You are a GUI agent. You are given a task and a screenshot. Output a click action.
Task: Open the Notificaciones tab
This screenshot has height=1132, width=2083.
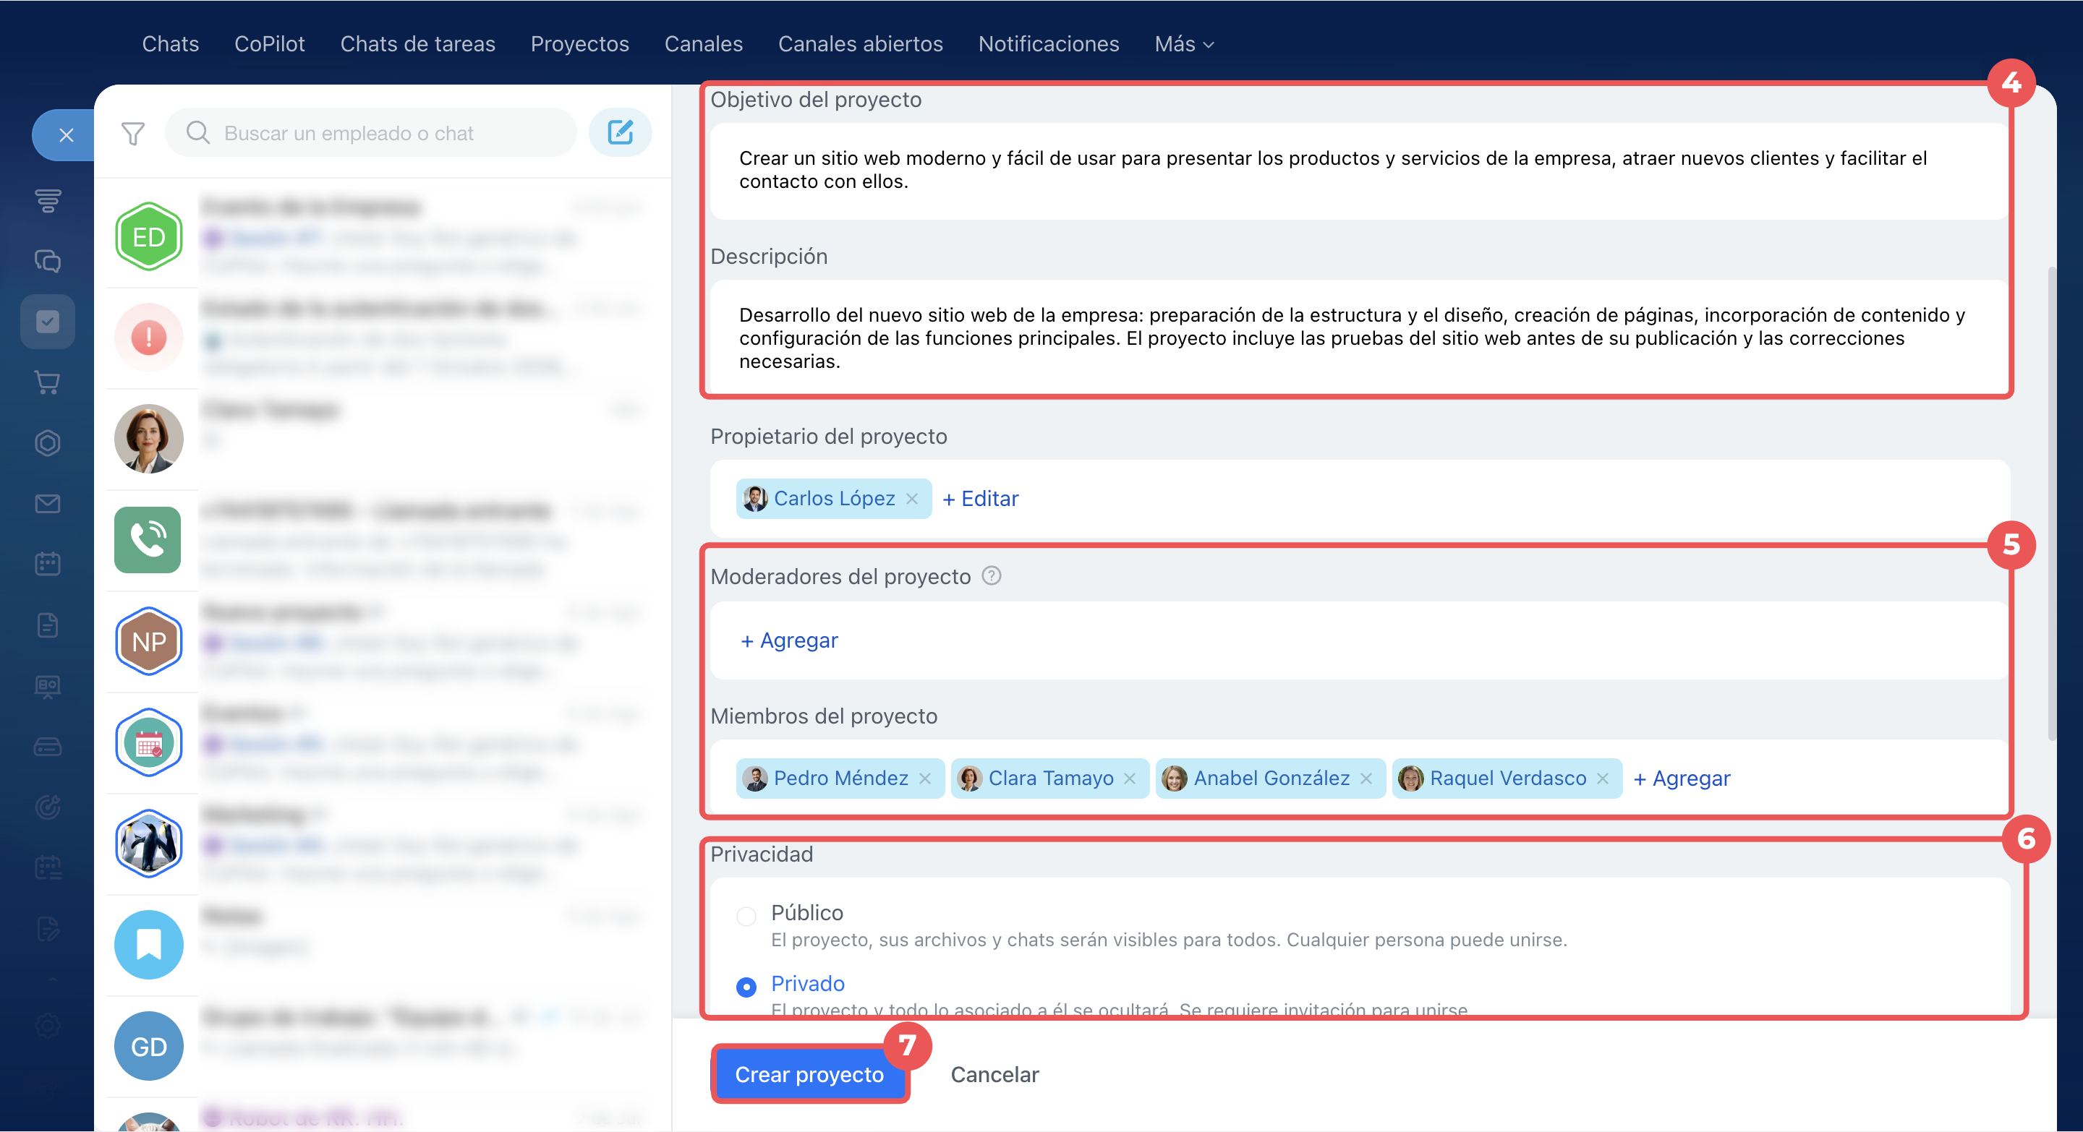coord(1049,43)
